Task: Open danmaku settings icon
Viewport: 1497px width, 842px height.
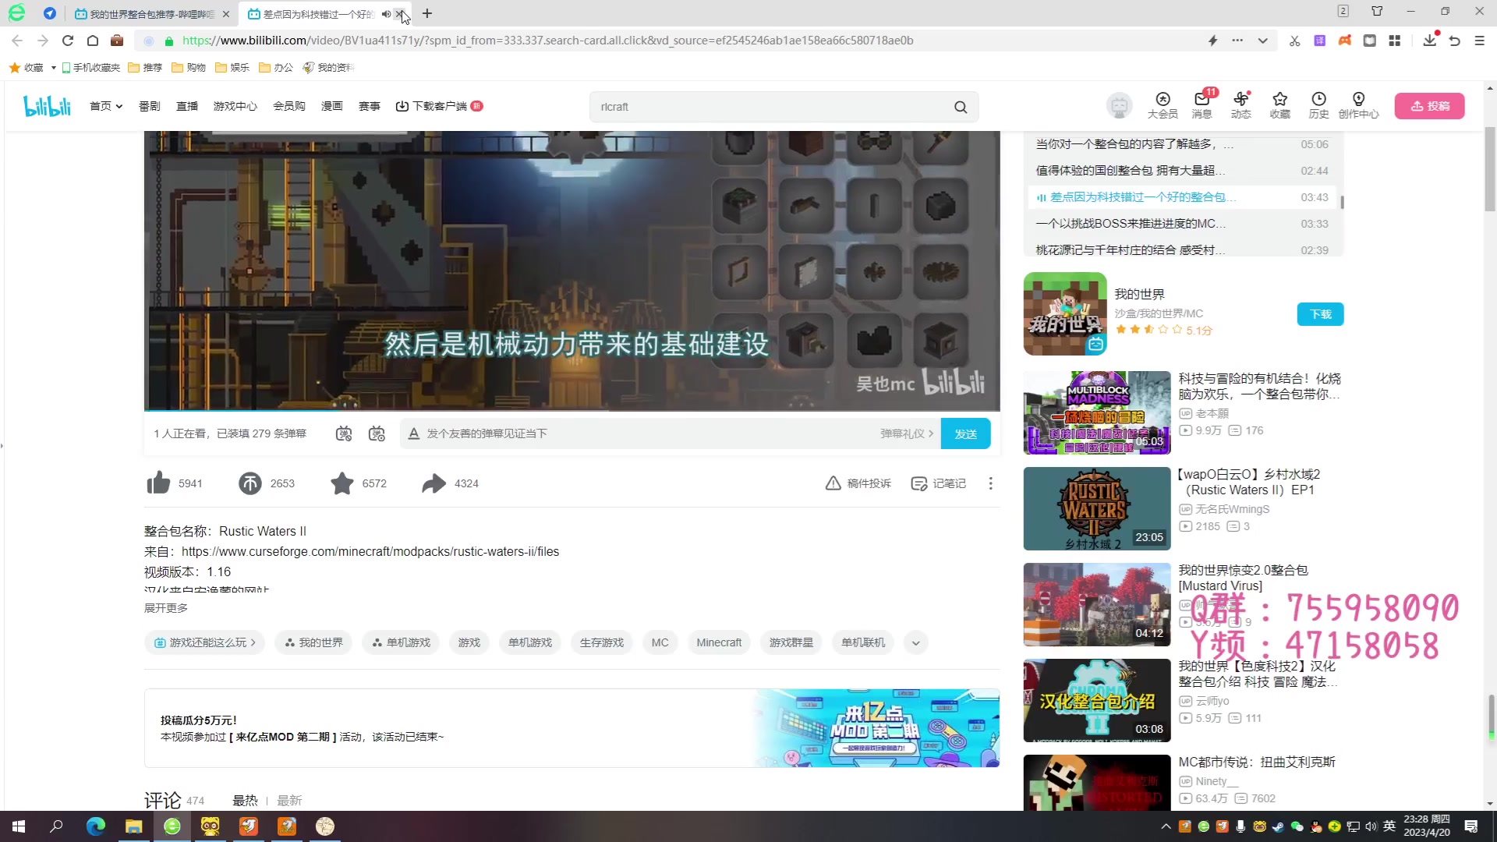Action: [x=377, y=433]
